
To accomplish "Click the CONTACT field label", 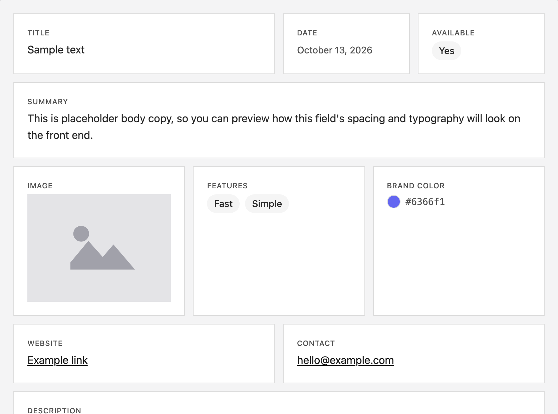I will point(316,343).
